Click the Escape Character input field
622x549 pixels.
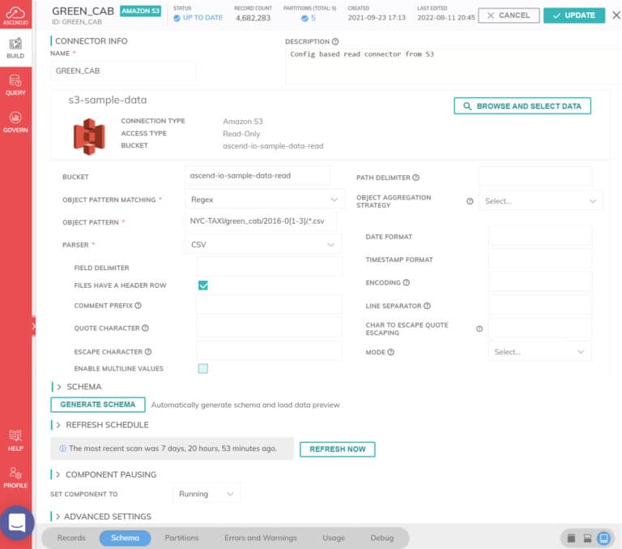(269, 351)
